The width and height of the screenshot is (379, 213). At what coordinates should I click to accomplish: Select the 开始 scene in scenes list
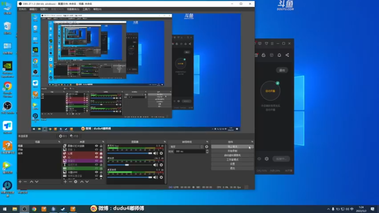[39, 150]
